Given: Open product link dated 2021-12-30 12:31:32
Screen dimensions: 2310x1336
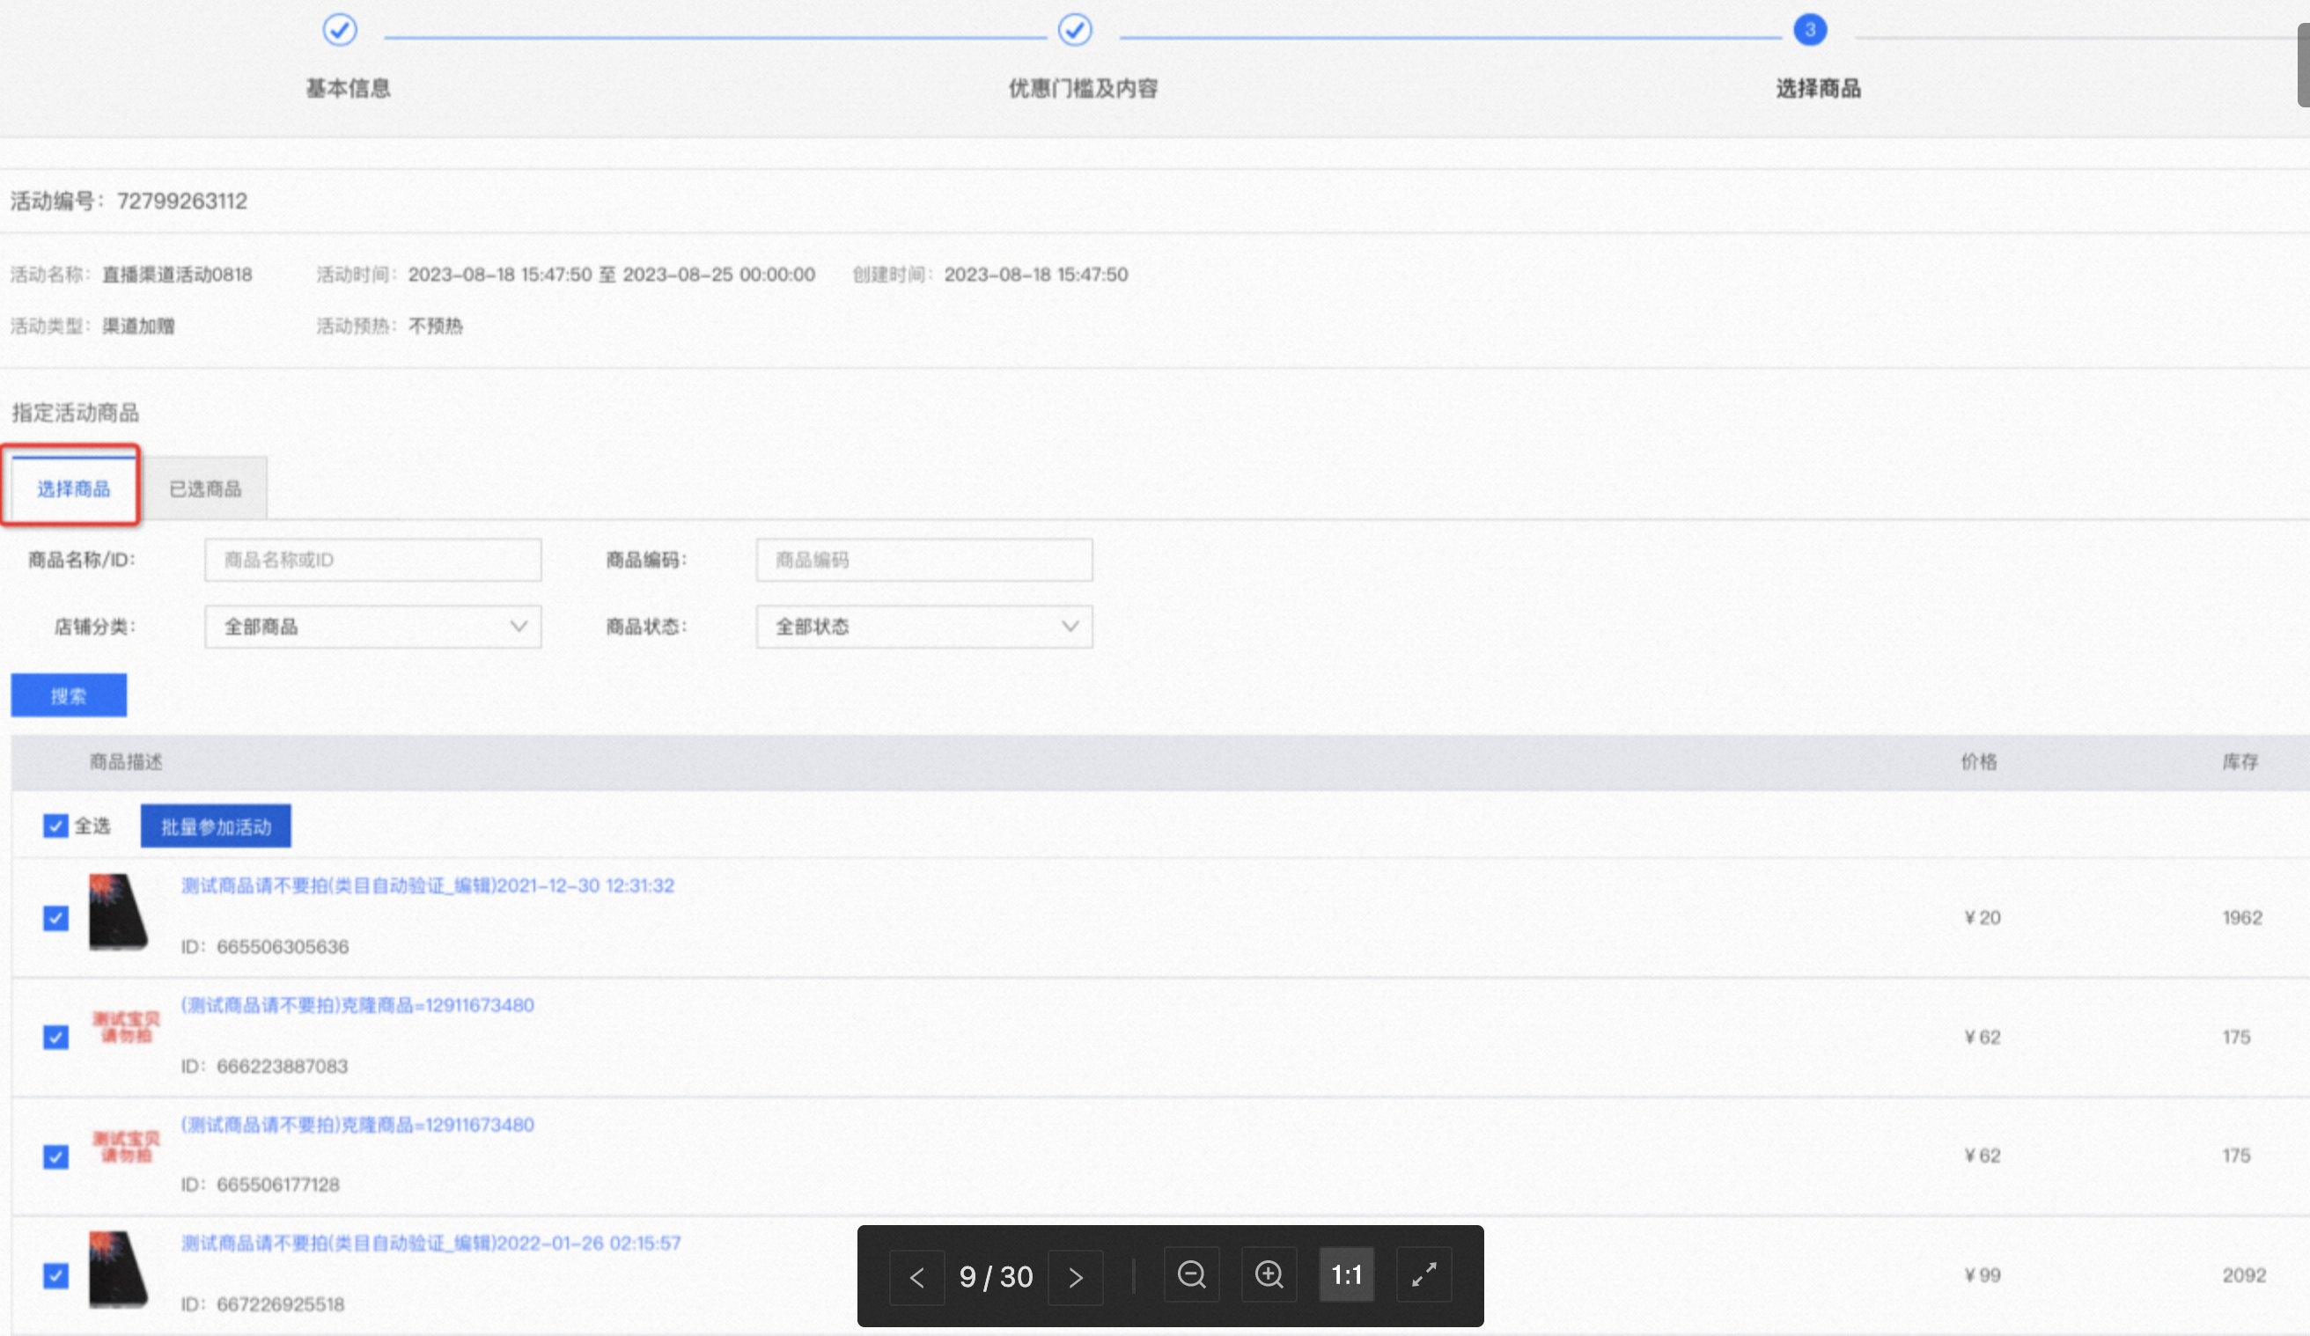Looking at the screenshot, I should tap(427, 885).
